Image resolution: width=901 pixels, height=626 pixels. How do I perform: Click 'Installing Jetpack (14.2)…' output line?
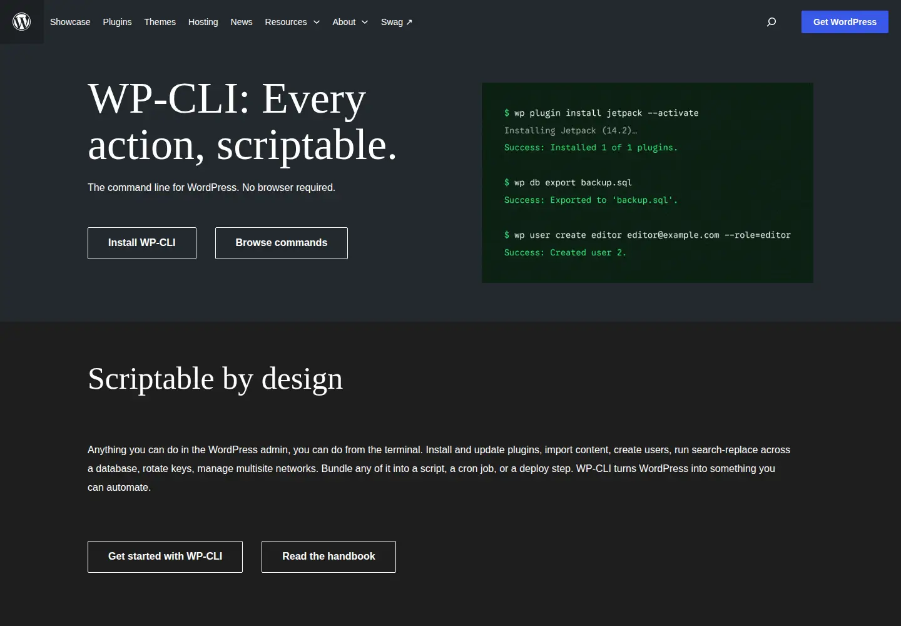[x=571, y=131]
